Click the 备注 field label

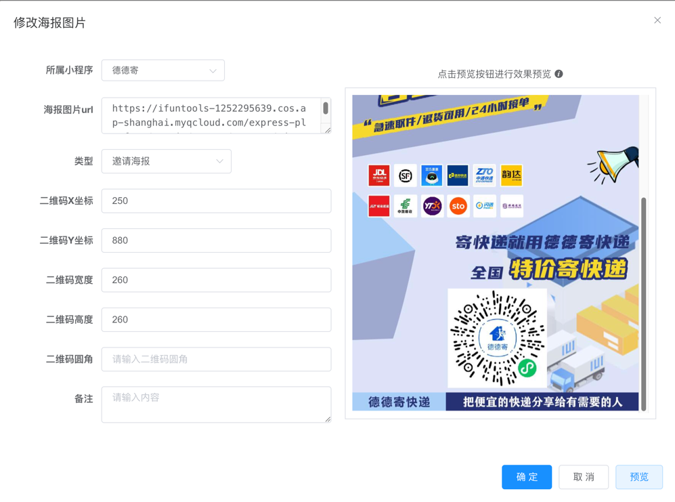pos(83,399)
